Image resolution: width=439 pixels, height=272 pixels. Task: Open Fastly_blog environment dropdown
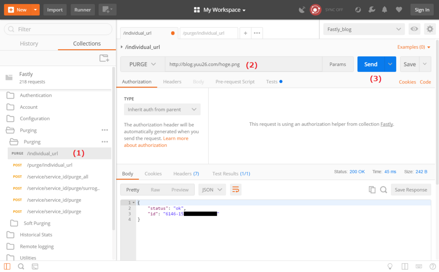coord(364,30)
